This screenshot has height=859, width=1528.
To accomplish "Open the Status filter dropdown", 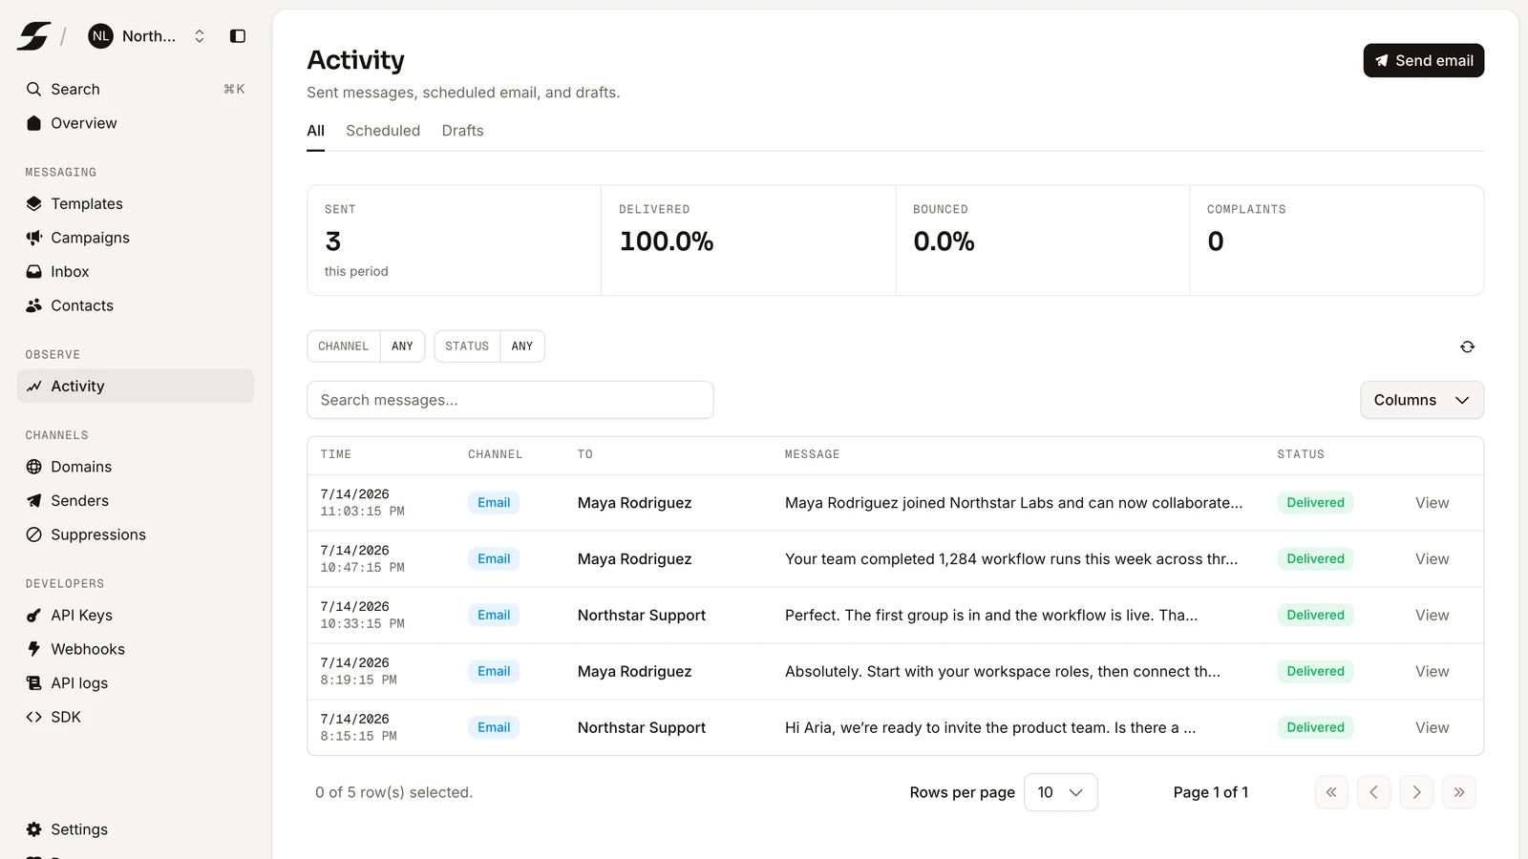I will [489, 346].
